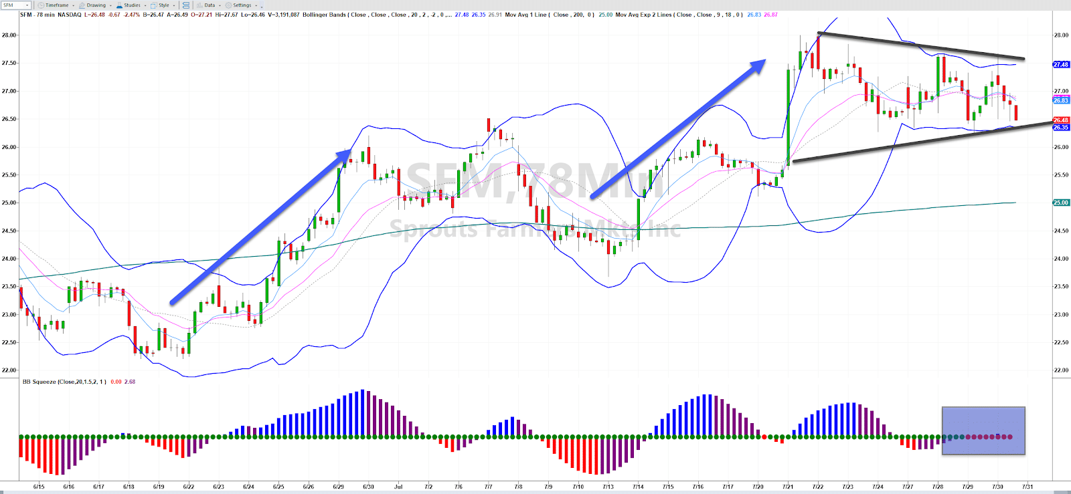Click the Settings gear icon
The width and height of the screenshot is (1071, 494).
pos(228,5)
